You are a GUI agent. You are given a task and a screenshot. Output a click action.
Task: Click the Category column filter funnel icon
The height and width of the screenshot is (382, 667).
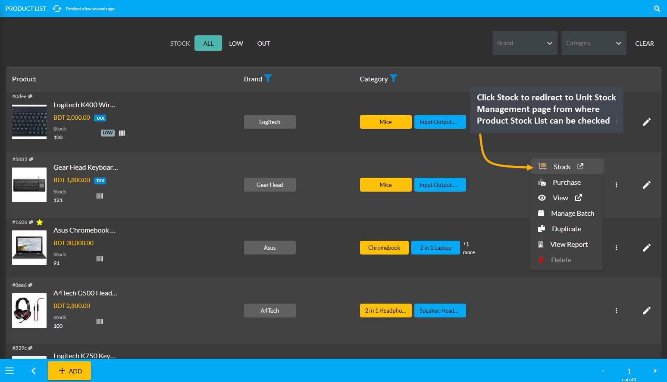[x=394, y=78]
